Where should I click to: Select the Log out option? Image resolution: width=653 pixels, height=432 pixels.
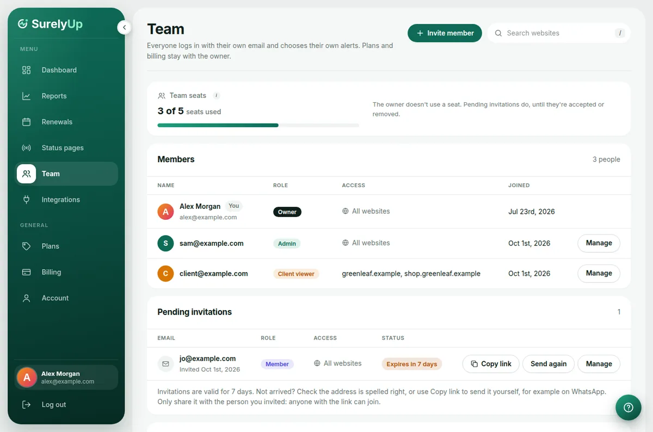point(67,405)
